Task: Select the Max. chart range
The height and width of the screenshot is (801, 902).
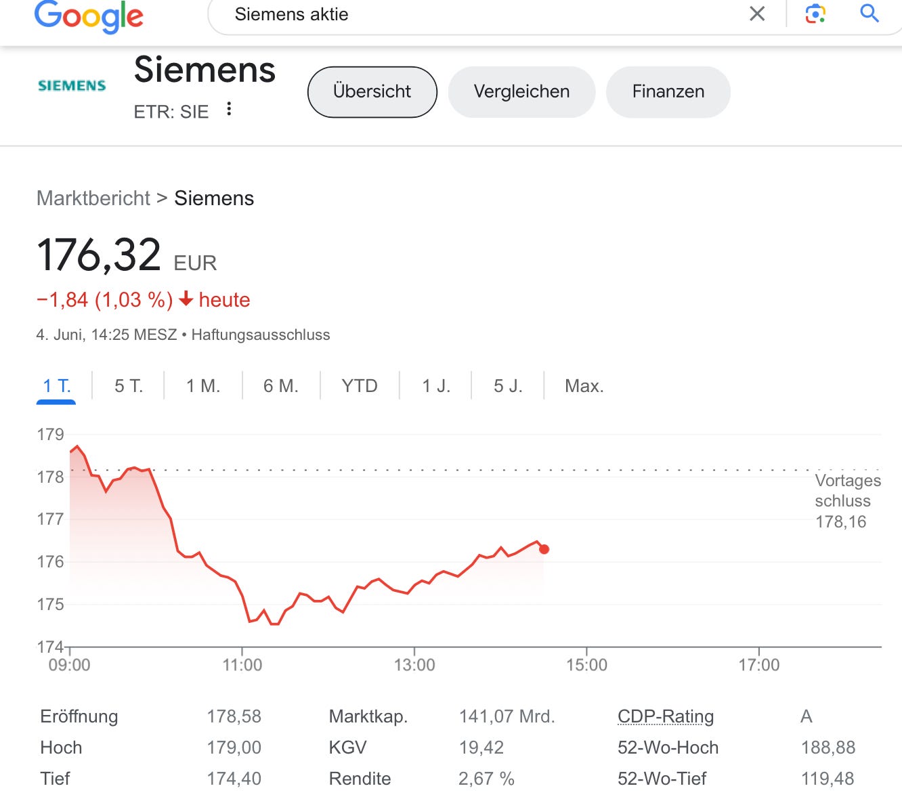Action: 584,386
